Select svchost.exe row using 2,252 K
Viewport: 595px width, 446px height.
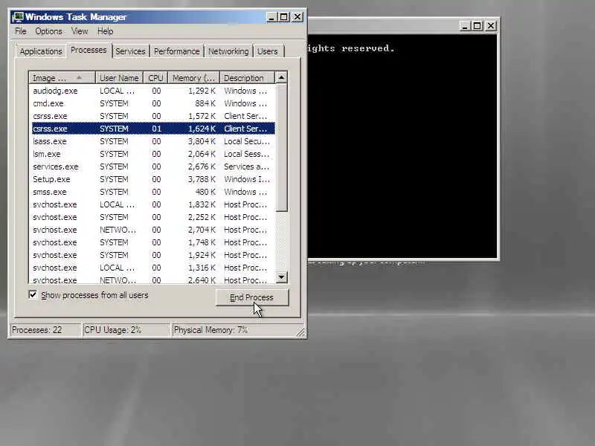(152, 217)
